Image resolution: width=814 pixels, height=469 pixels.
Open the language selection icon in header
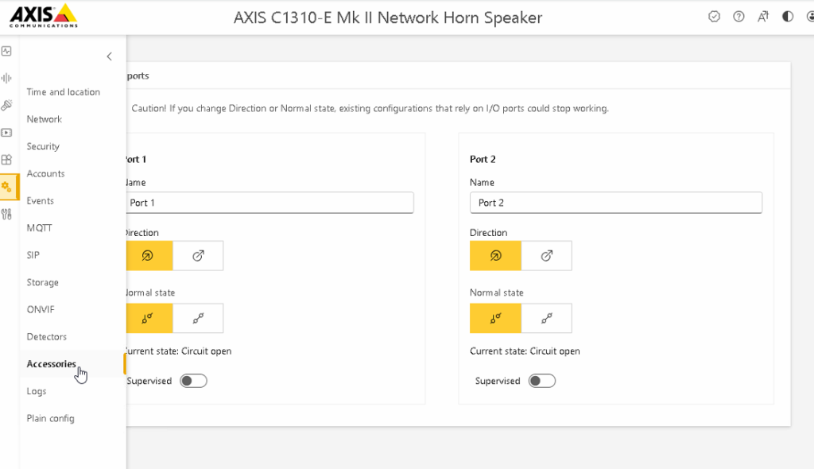tap(762, 17)
